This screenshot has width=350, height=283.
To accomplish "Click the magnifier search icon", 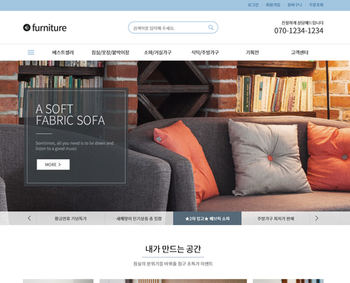I will 211,27.
